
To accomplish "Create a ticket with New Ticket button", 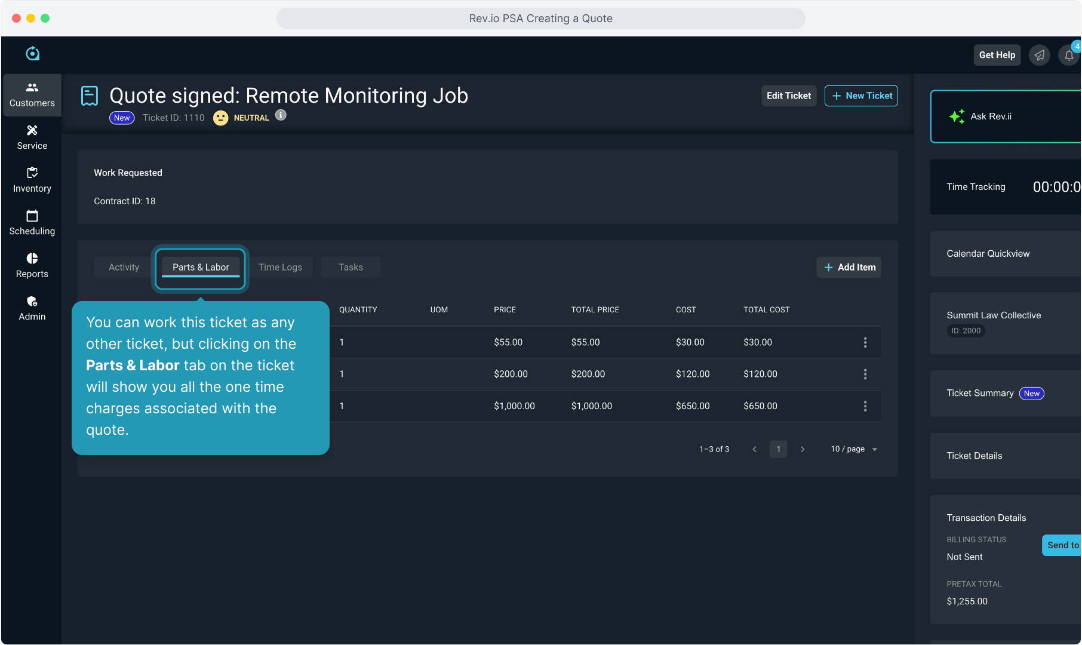I will (861, 96).
